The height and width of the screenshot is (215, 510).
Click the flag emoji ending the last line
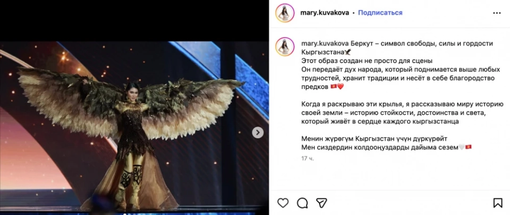tap(469, 147)
